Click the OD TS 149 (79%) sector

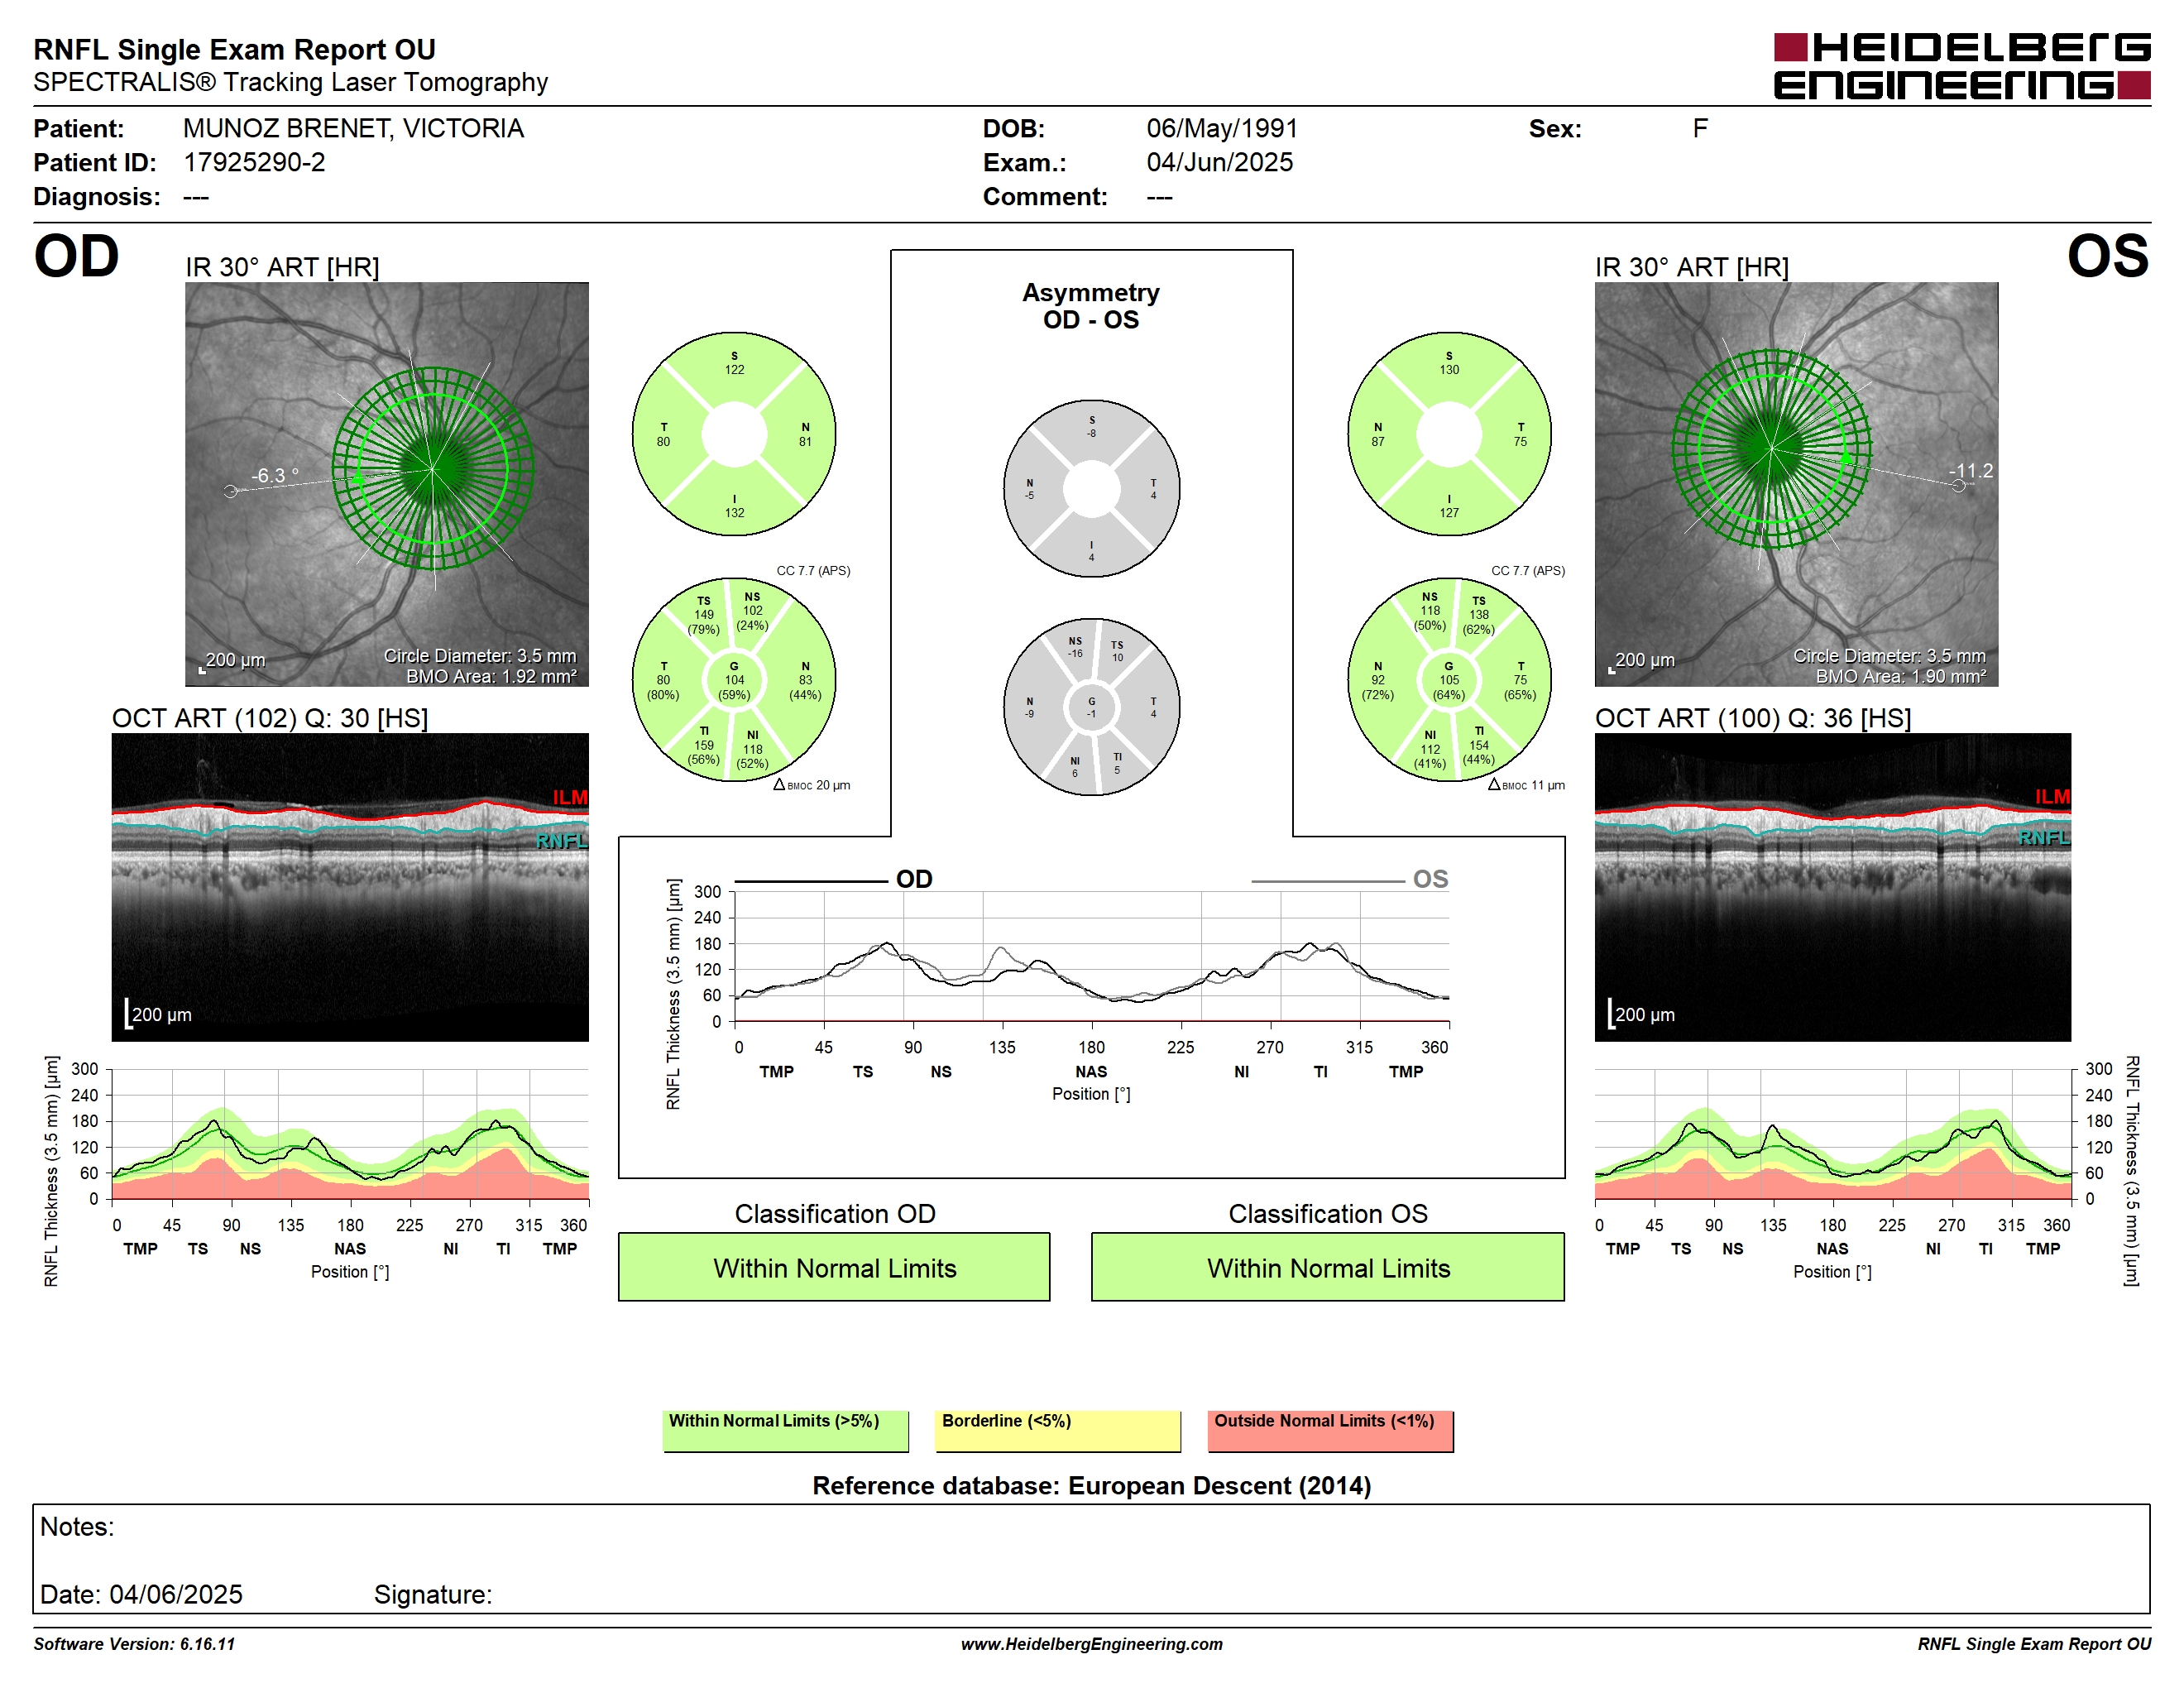tap(704, 616)
